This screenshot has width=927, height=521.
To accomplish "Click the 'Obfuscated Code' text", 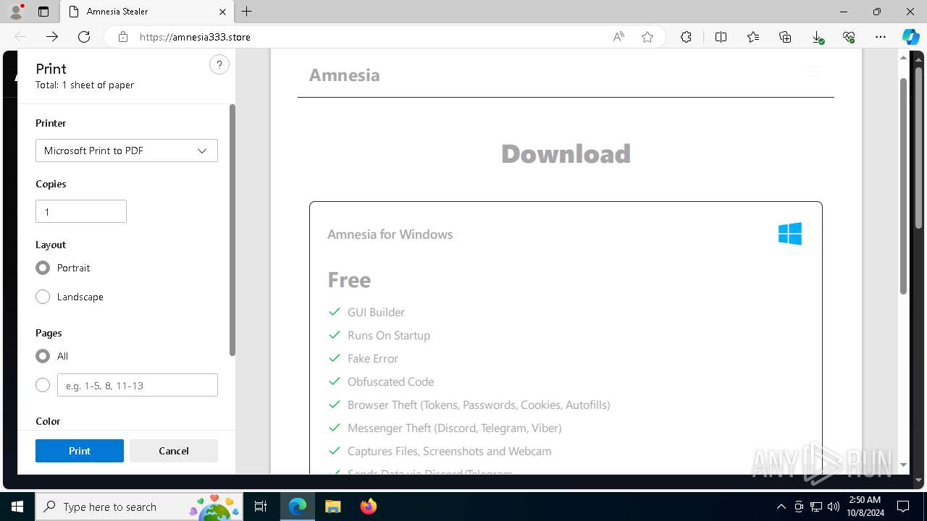I will point(390,382).
